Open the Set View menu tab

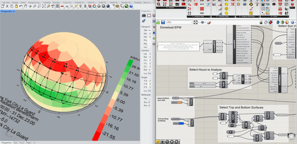6,2
